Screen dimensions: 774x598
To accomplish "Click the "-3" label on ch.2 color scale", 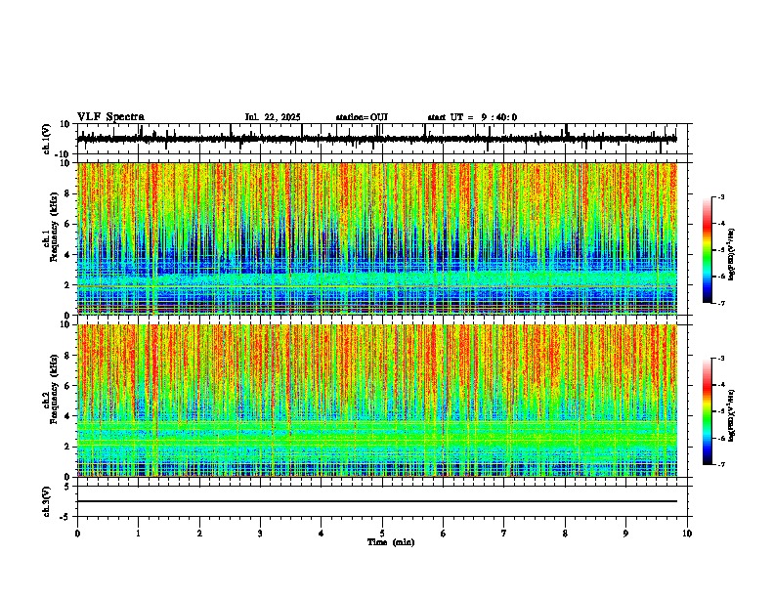I will click(x=721, y=359).
